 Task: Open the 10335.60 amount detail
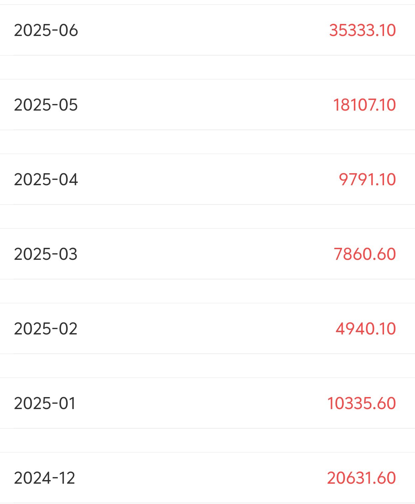coord(361,403)
